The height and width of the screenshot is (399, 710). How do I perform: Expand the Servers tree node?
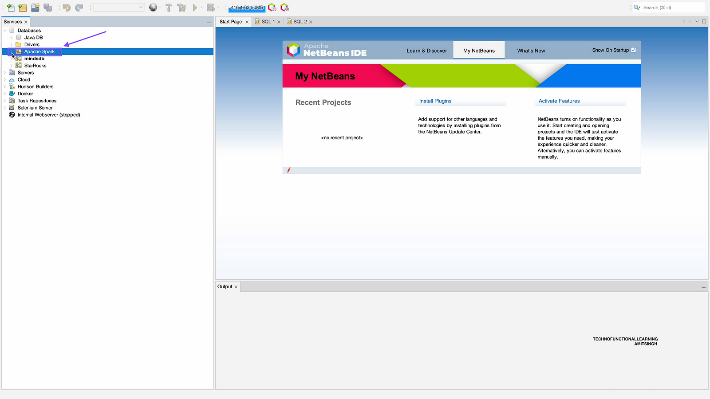click(x=5, y=73)
